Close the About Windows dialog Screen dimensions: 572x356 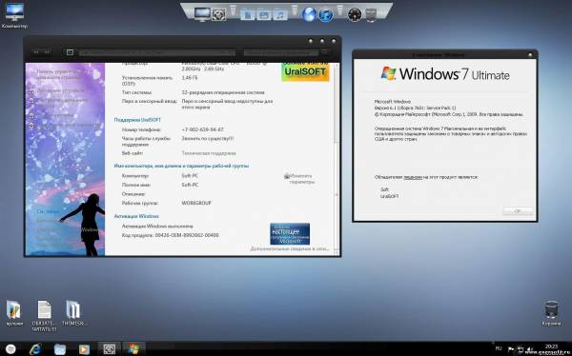[x=530, y=55]
